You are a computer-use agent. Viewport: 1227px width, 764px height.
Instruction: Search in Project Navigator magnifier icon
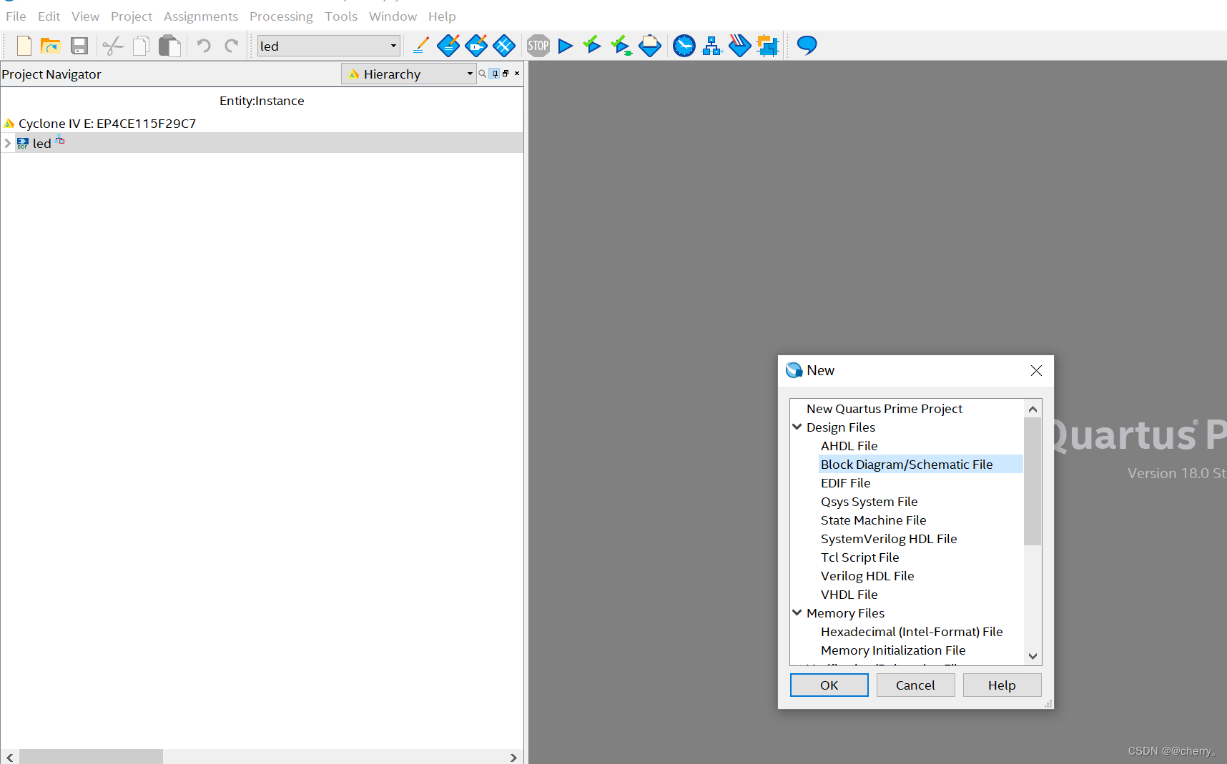(482, 74)
